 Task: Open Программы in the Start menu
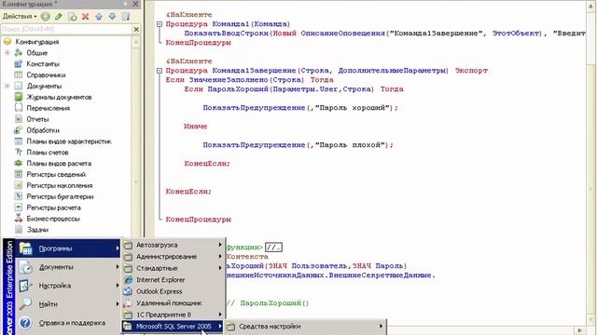tap(68, 248)
